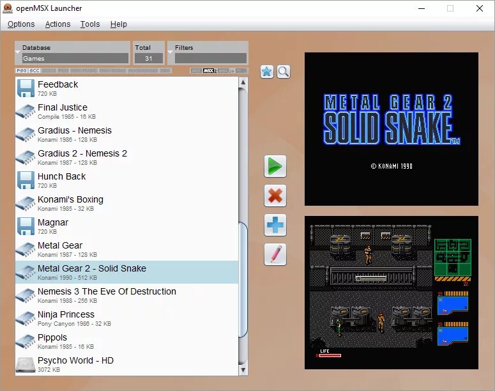Open the Games database selector field

click(75, 58)
